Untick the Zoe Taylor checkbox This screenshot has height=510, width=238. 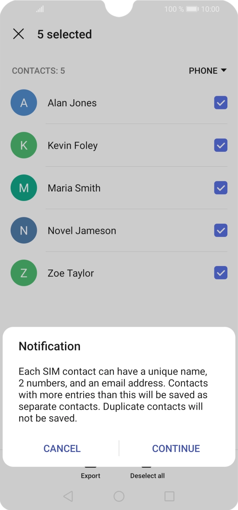pos(221,273)
